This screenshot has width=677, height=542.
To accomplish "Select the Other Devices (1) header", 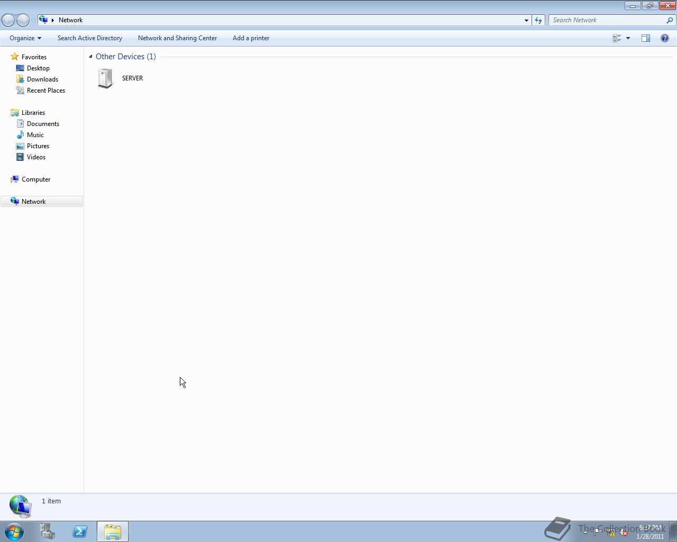I will pyautogui.click(x=126, y=56).
